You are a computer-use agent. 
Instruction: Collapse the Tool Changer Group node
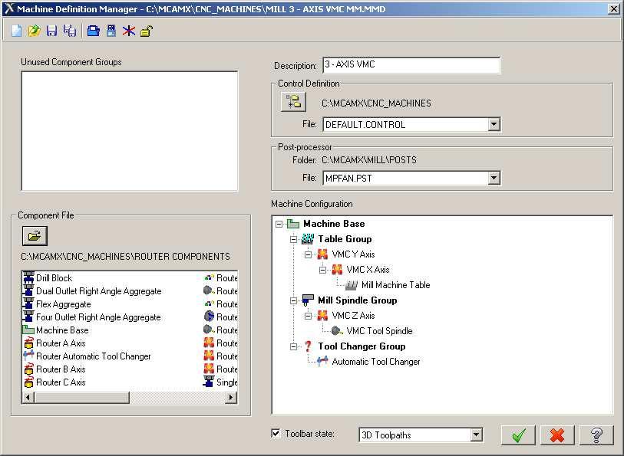294,346
